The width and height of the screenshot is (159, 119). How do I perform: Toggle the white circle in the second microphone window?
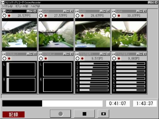point(41,59)
